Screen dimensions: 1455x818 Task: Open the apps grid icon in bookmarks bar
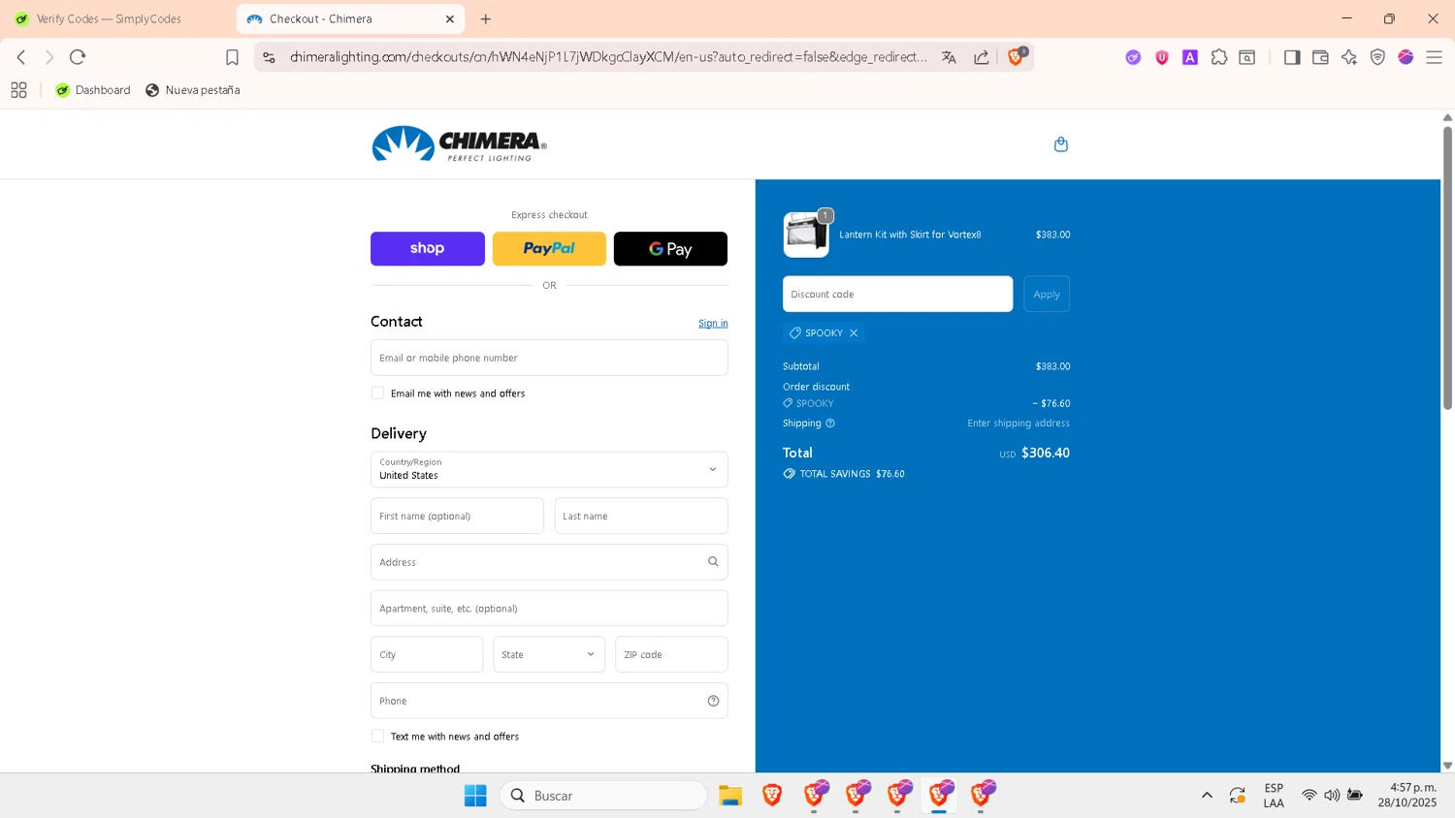(x=18, y=90)
